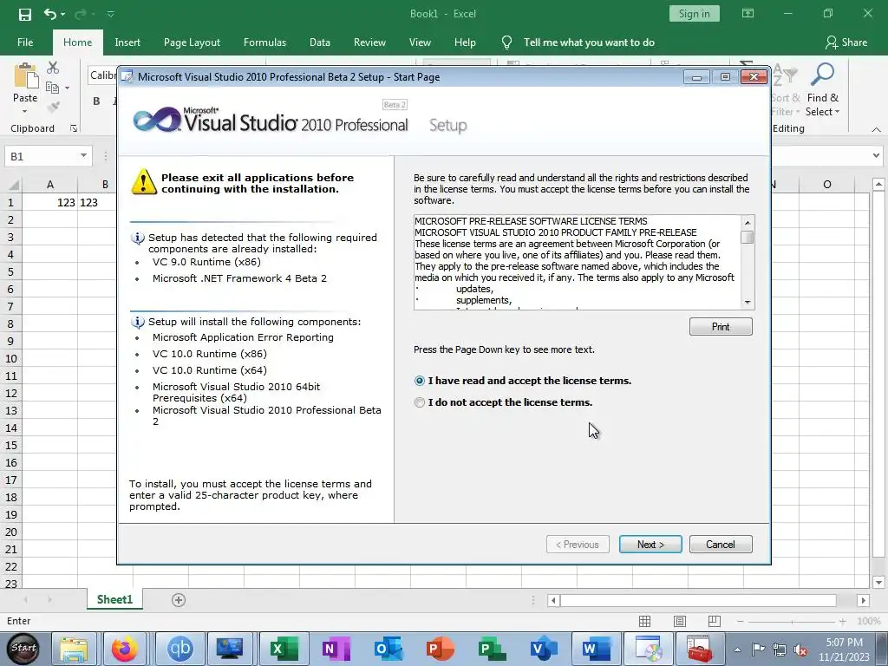The image size is (888, 666).
Task: Click the vertical scrollbar down arrow in Excel
Action: (x=878, y=582)
